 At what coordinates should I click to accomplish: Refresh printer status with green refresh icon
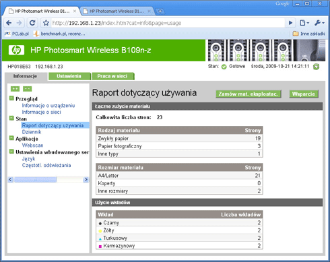[x=316, y=67]
